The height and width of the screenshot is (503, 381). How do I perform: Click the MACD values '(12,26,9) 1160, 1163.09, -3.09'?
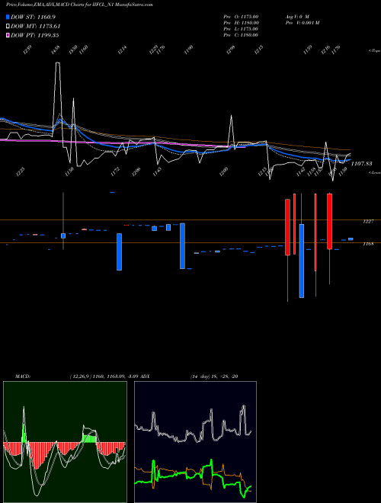click(104, 376)
